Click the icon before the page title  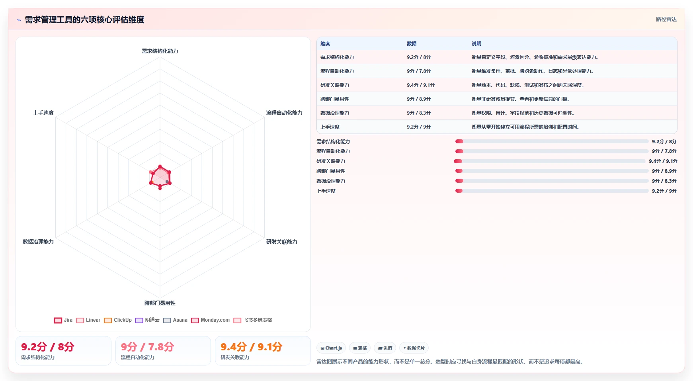(x=19, y=20)
